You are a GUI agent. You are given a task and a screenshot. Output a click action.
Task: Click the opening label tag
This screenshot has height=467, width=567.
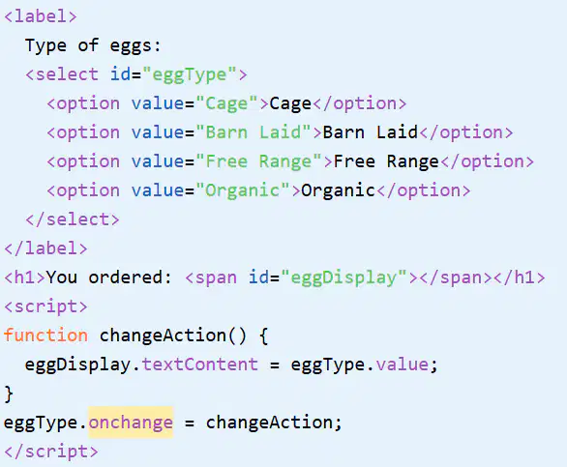pos(41,16)
